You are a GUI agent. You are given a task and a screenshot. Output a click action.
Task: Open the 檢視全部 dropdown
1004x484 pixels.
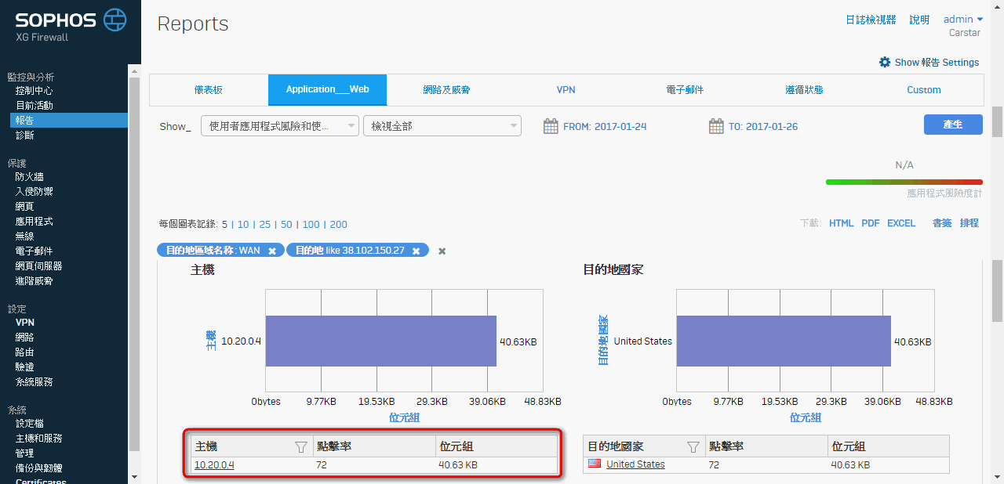pos(442,126)
